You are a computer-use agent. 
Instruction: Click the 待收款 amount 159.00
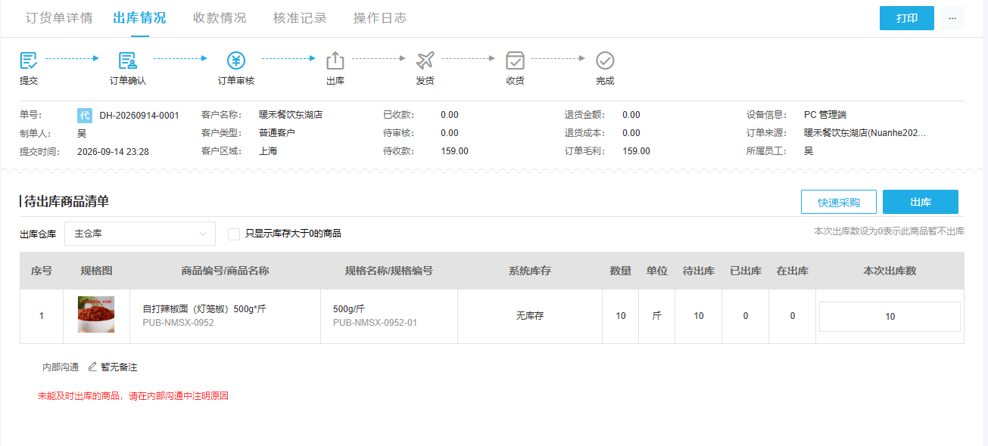[x=454, y=151]
